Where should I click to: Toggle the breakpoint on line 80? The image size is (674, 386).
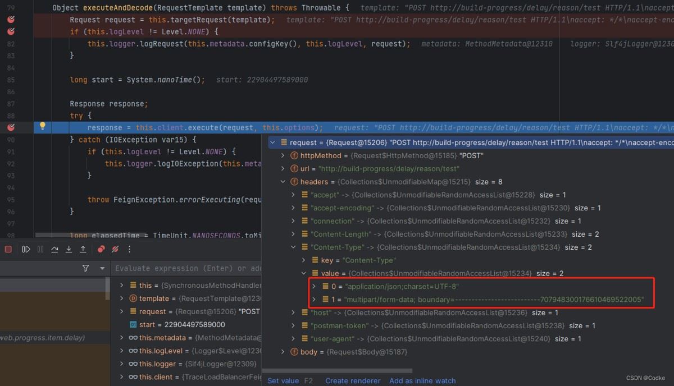click(11, 20)
